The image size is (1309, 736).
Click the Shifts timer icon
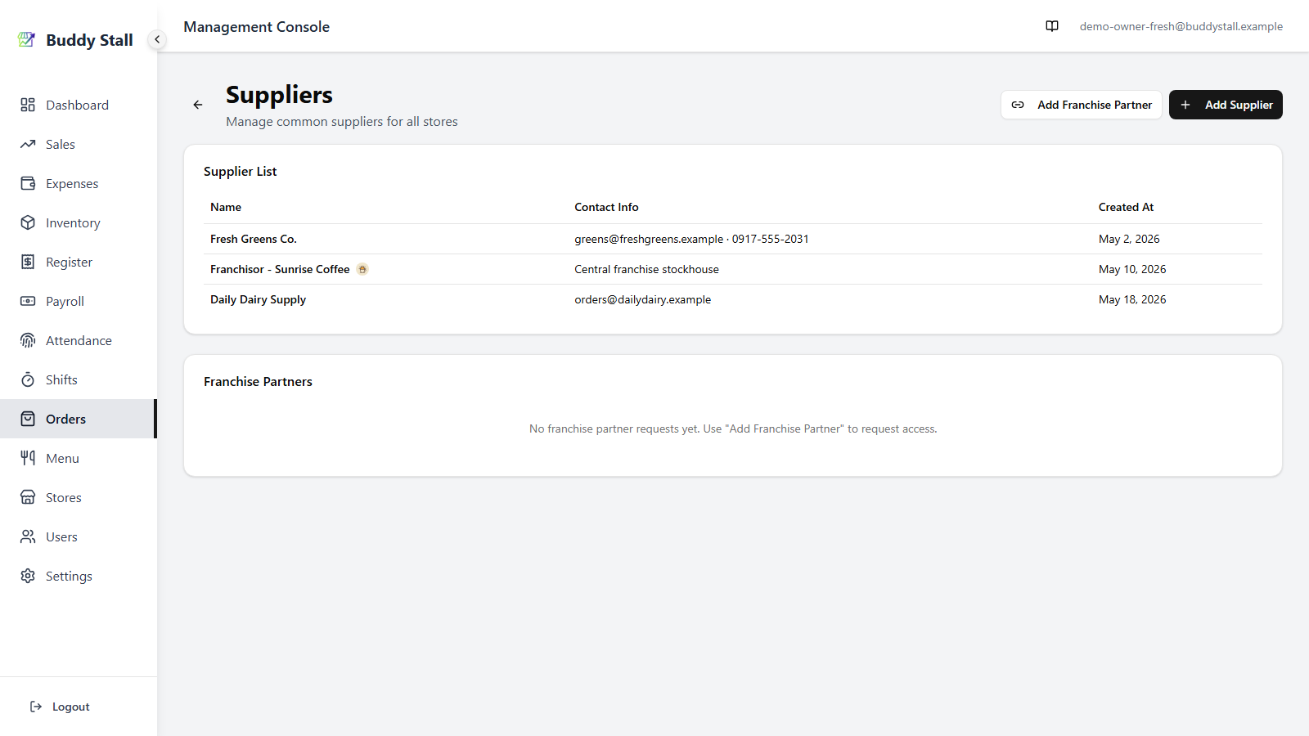tap(28, 379)
